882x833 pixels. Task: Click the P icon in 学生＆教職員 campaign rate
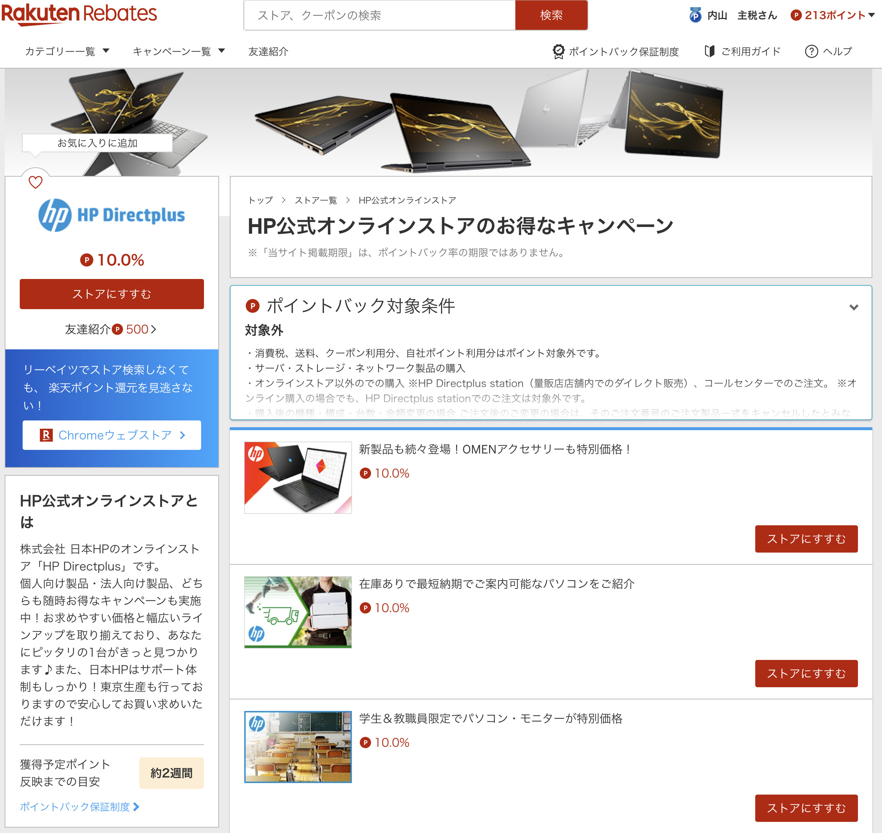point(365,743)
